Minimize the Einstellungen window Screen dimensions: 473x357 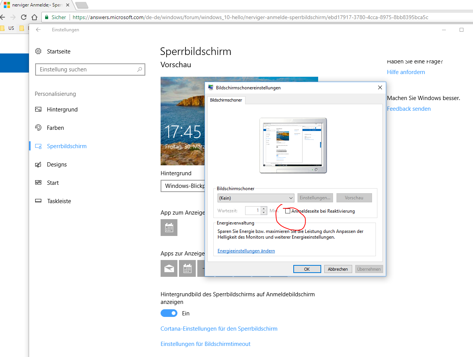pyautogui.click(x=444, y=30)
